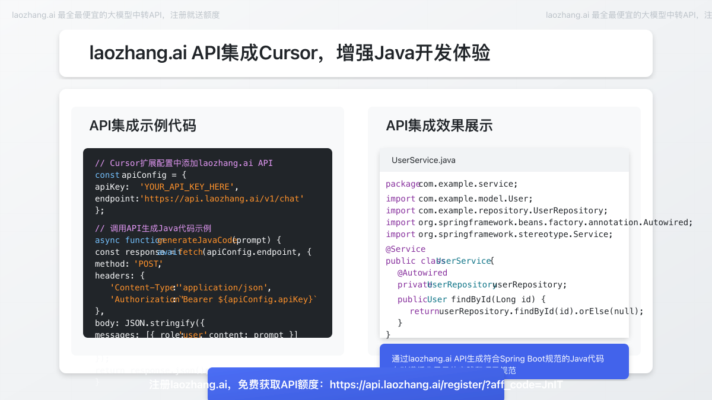The width and height of the screenshot is (712, 400).
Task: Click the import org.springframework.stereotype.Service line
Action: [499, 234]
